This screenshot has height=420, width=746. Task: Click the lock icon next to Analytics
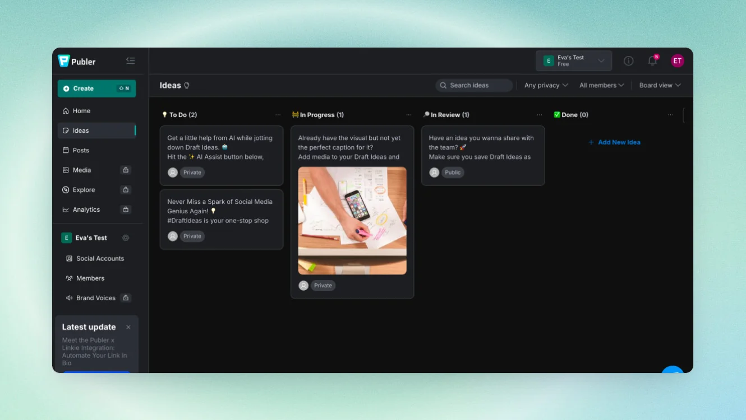pyautogui.click(x=126, y=209)
